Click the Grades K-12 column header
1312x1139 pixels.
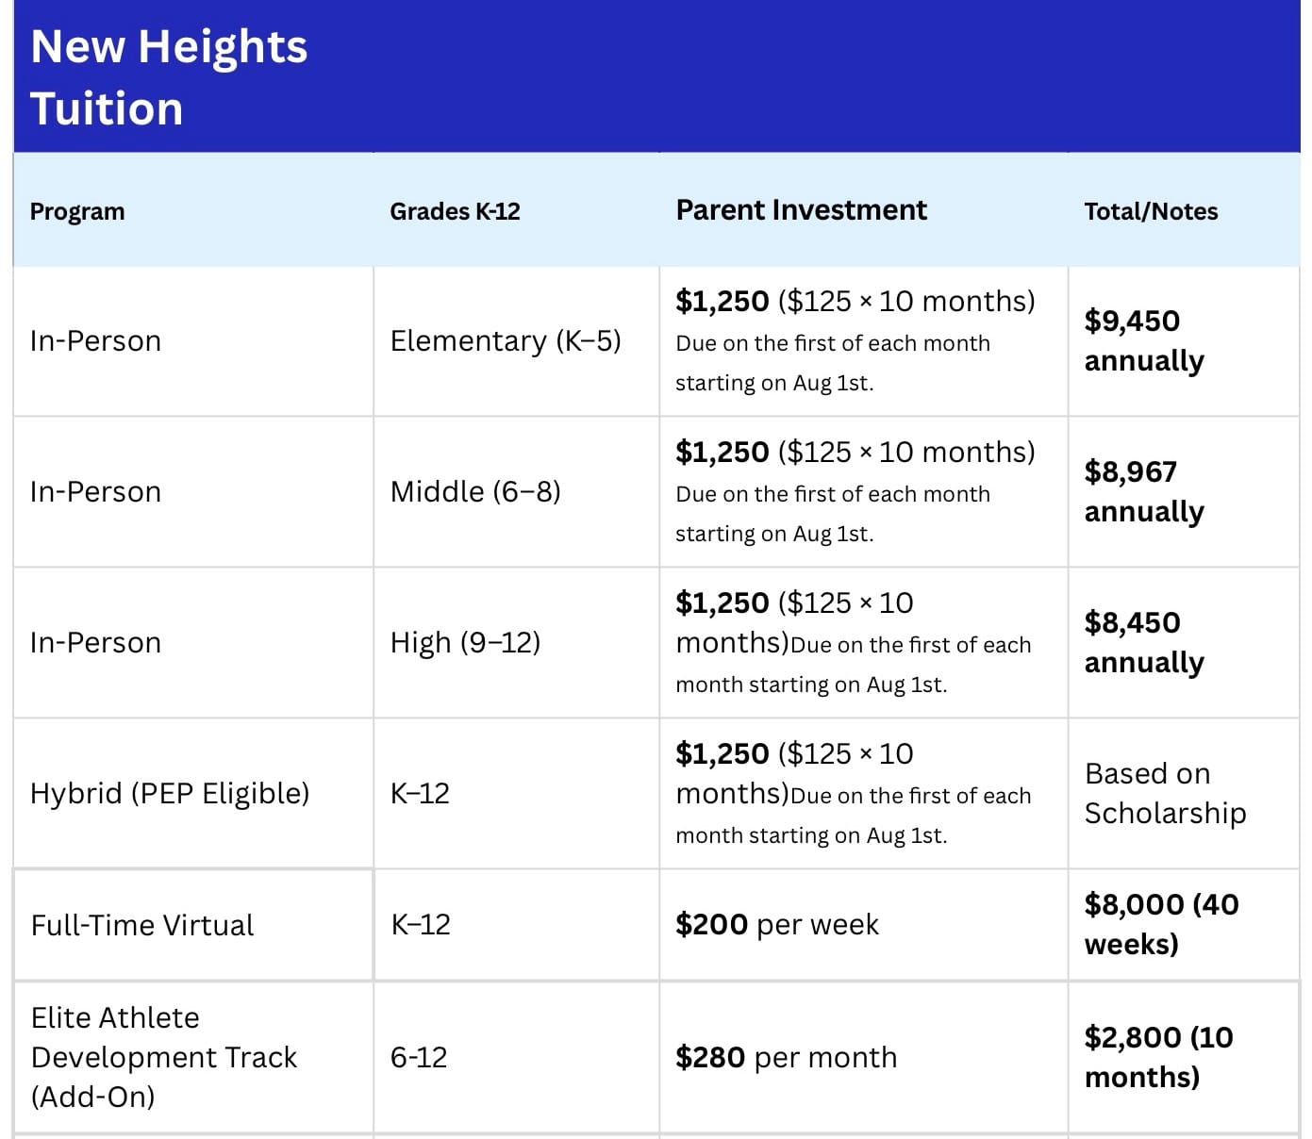point(455,211)
